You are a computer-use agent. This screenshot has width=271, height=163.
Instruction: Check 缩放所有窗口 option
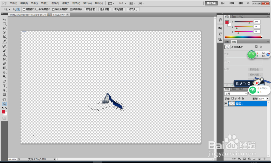tap(53, 9)
